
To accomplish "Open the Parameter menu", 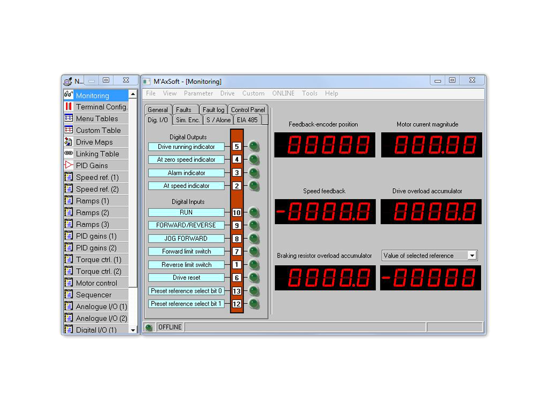I will tap(198, 94).
